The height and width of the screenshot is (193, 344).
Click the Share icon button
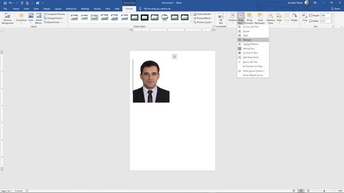pyautogui.click(x=335, y=9)
